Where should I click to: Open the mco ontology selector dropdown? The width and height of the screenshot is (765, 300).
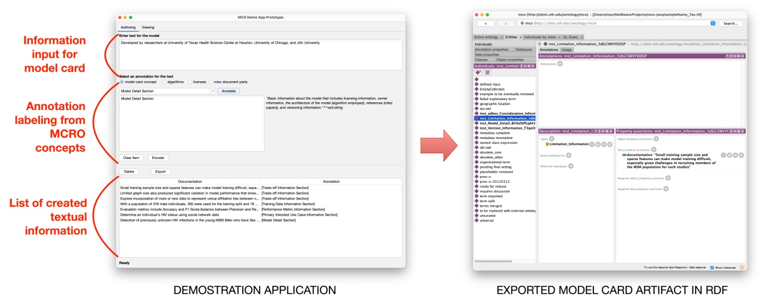(x=713, y=23)
